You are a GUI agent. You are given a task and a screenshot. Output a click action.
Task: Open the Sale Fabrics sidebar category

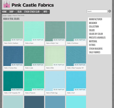(x=95, y=52)
